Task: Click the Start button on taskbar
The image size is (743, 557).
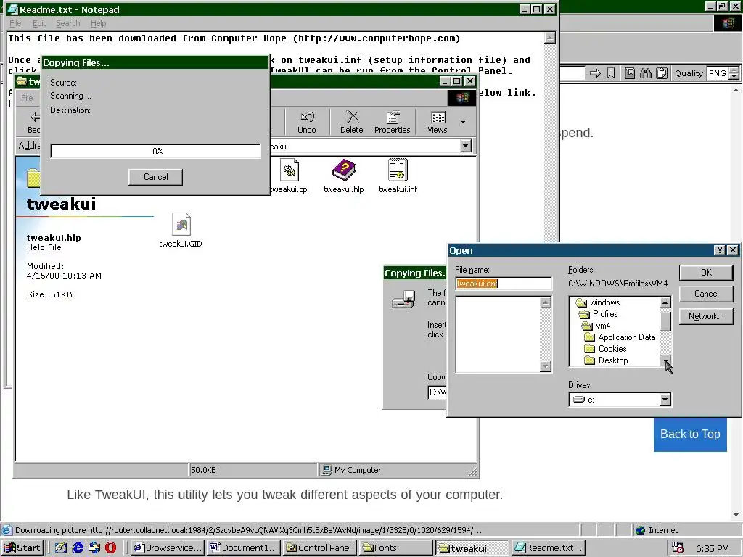Action: (22, 548)
